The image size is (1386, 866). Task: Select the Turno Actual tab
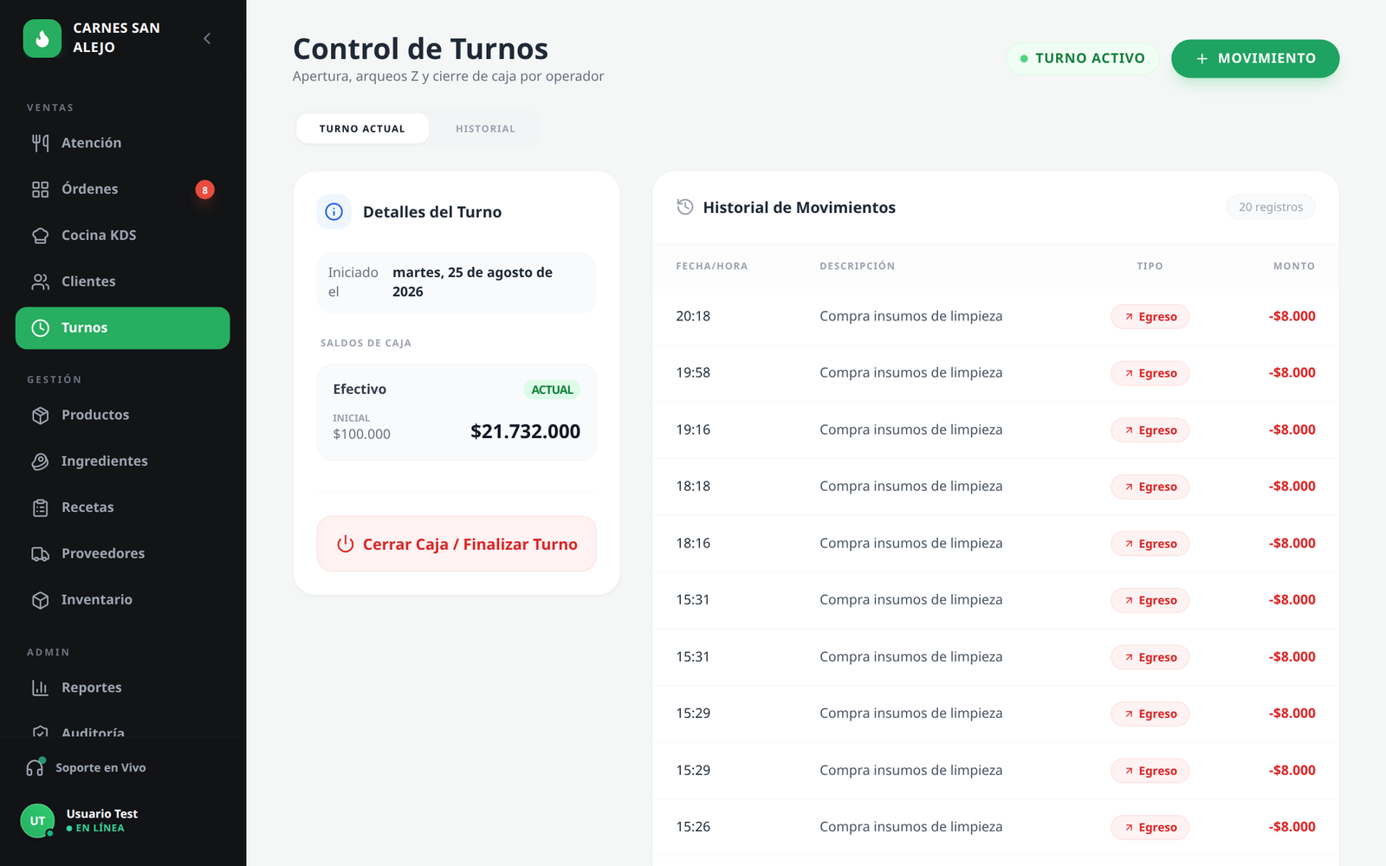click(x=362, y=128)
